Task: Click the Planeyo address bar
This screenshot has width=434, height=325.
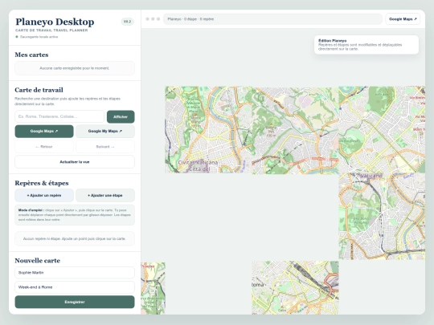Action: pos(272,19)
